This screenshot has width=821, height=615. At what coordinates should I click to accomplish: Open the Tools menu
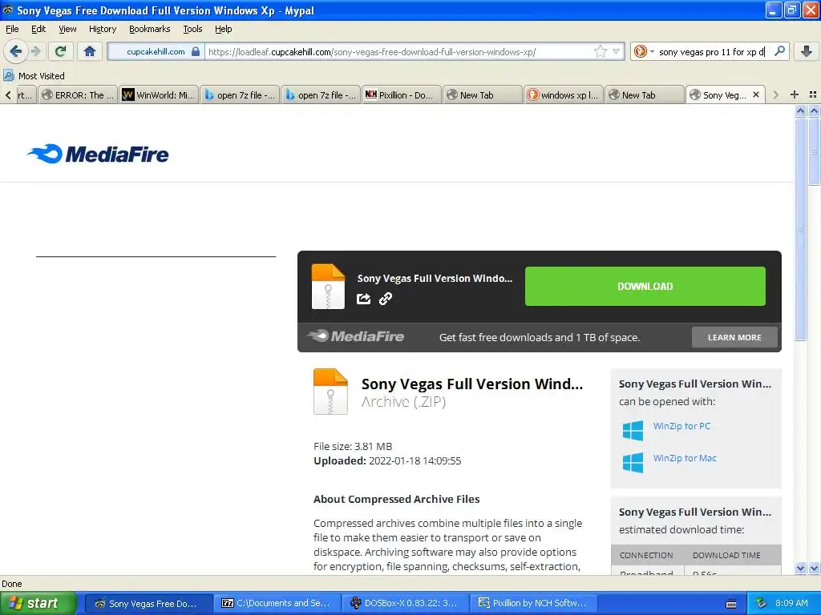[192, 29]
